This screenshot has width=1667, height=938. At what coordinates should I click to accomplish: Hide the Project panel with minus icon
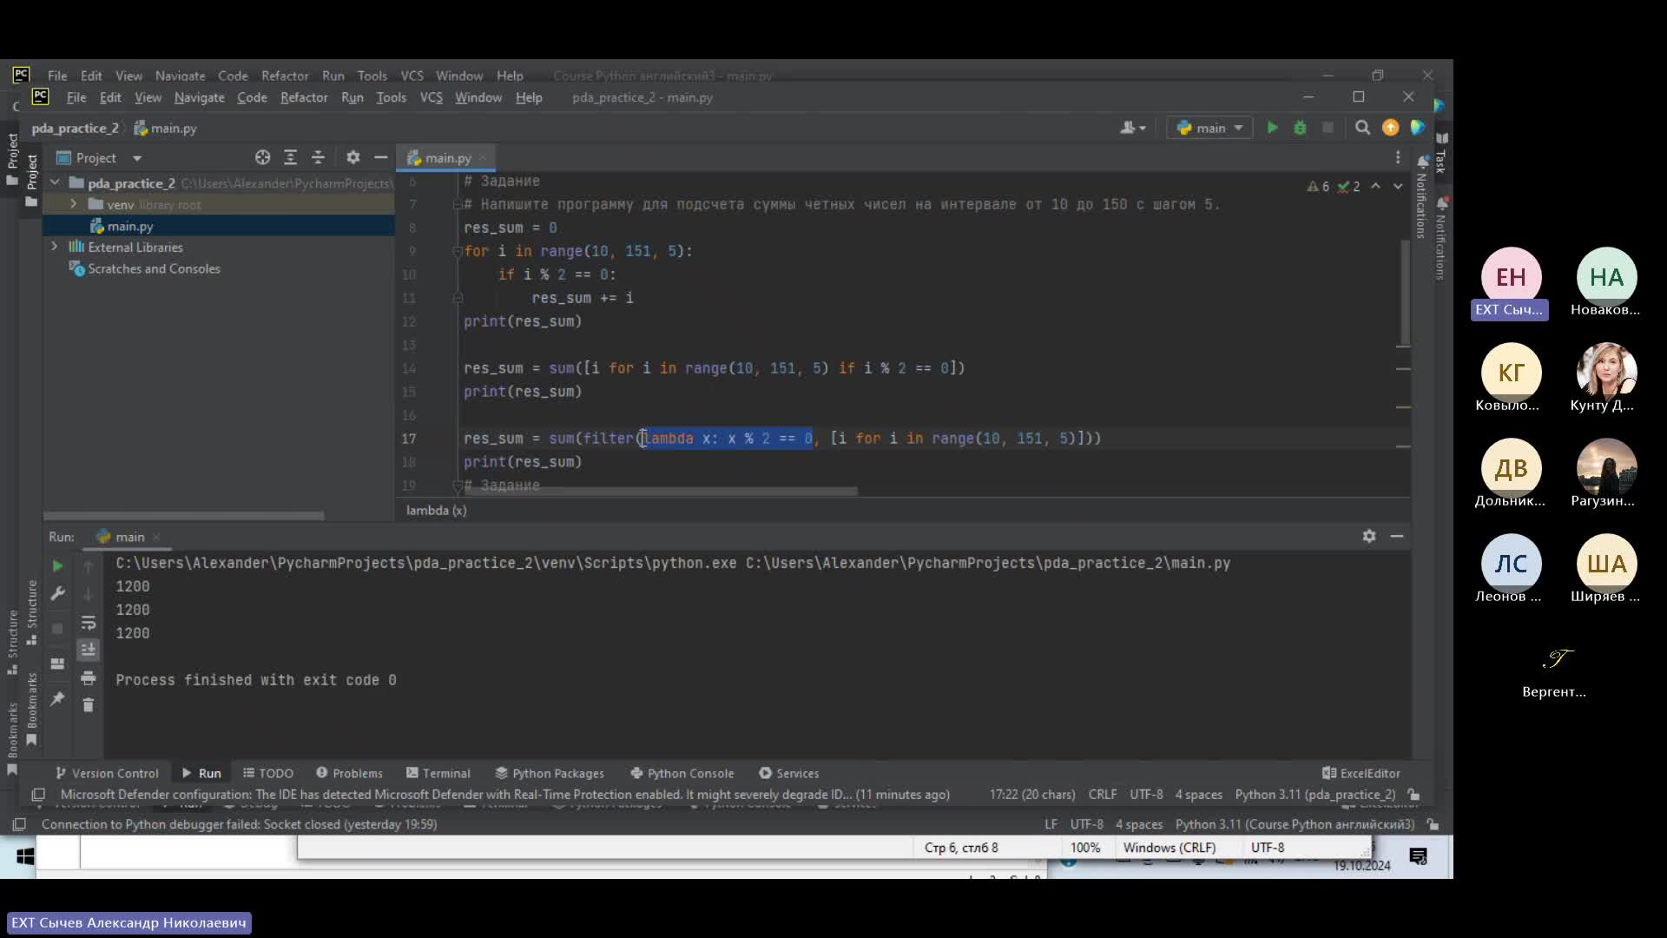(380, 157)
